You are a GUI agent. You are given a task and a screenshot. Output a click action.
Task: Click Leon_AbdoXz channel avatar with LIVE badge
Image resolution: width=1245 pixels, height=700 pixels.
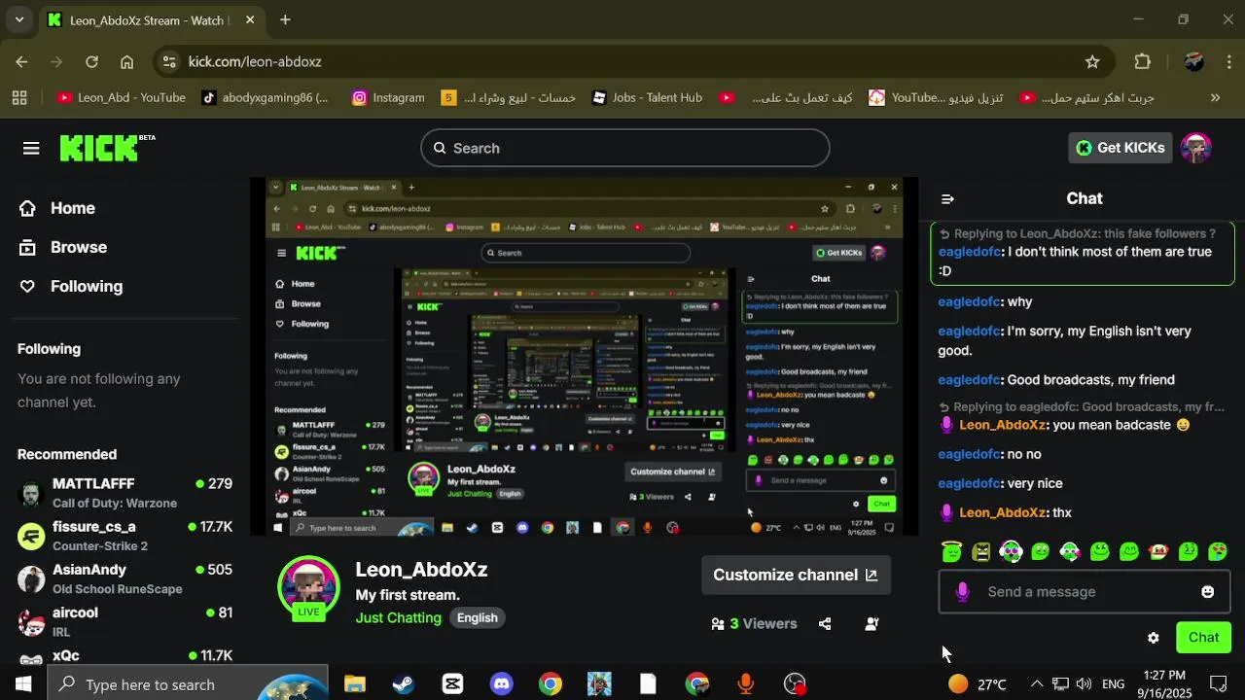tap(308, 587)
